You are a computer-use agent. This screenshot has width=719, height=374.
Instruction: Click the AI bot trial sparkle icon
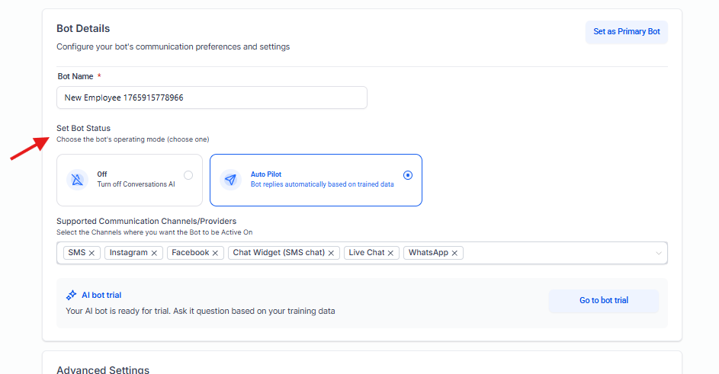click(x=71, y=295)
